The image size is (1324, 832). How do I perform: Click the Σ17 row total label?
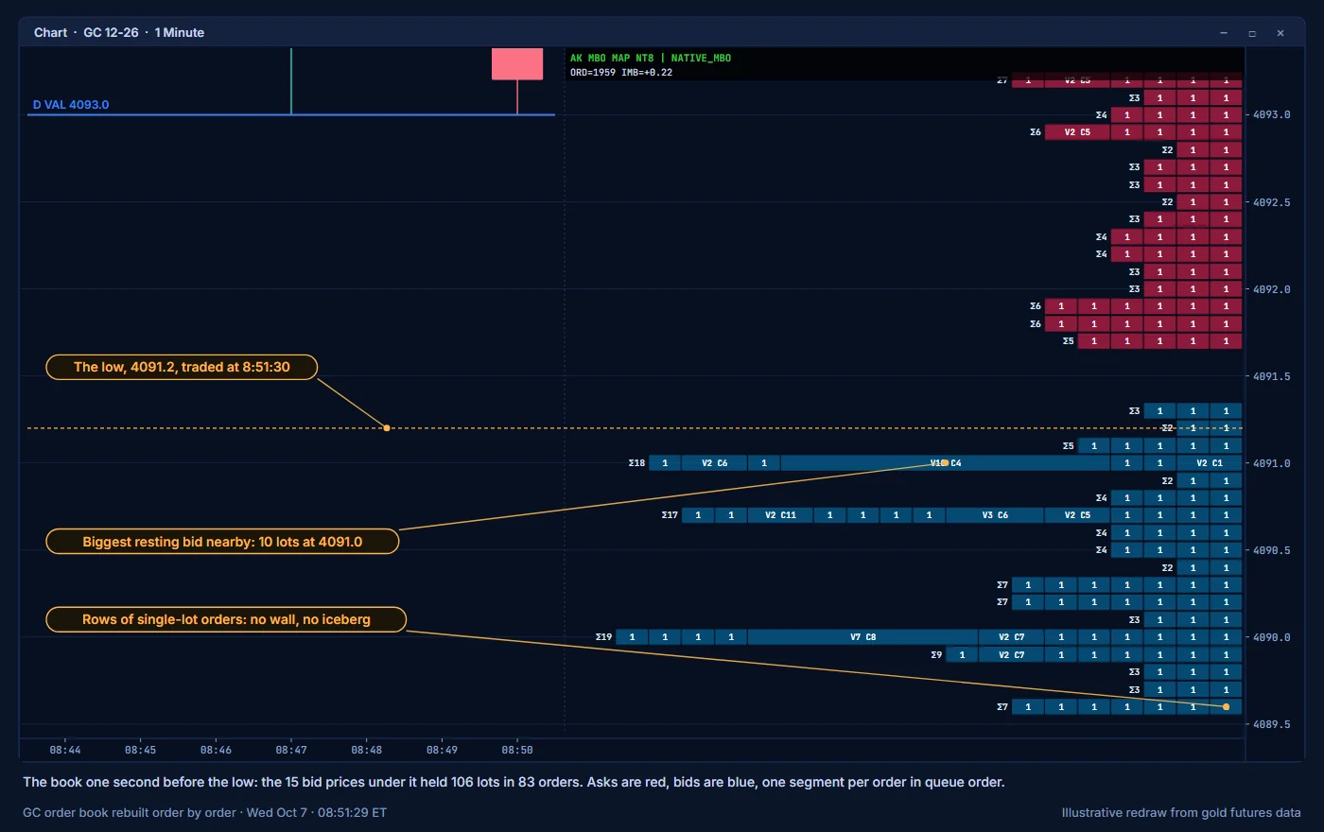pos(670,515)
